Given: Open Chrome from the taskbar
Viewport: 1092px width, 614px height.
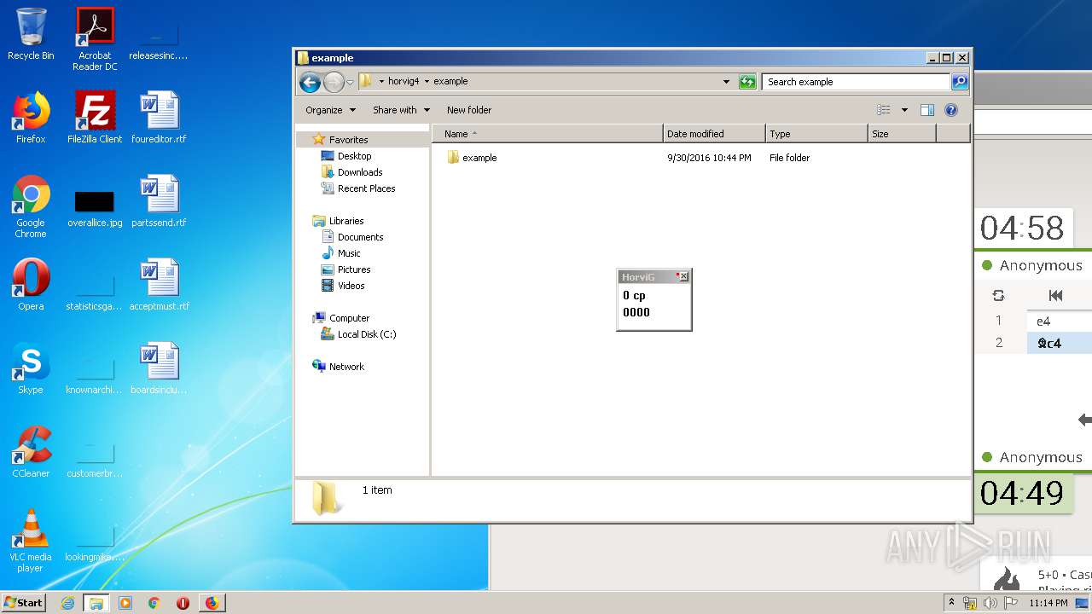Looking at the screenshot, I should point(154,603).
